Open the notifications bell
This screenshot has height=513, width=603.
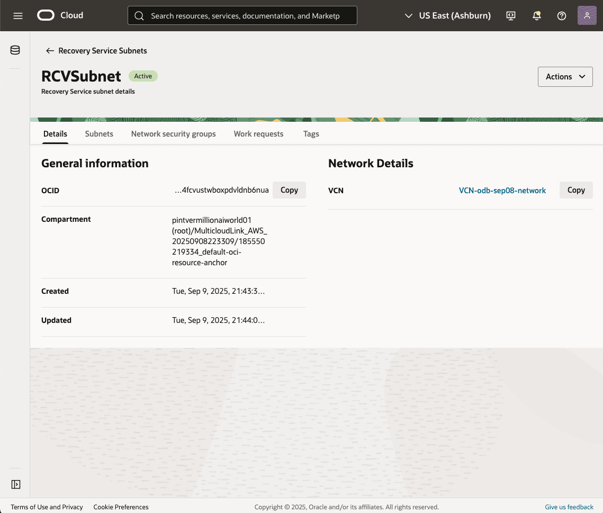tap(536, 16)
